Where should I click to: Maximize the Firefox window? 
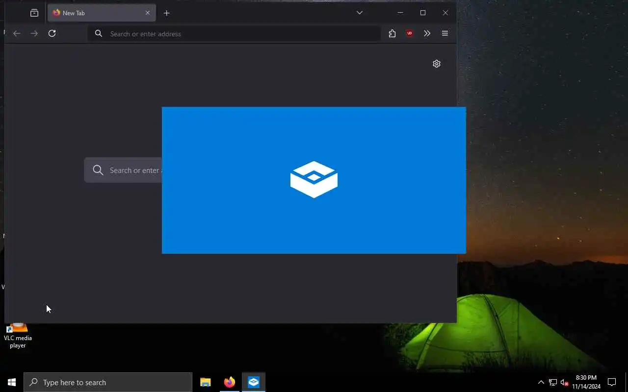pos(423,13)
